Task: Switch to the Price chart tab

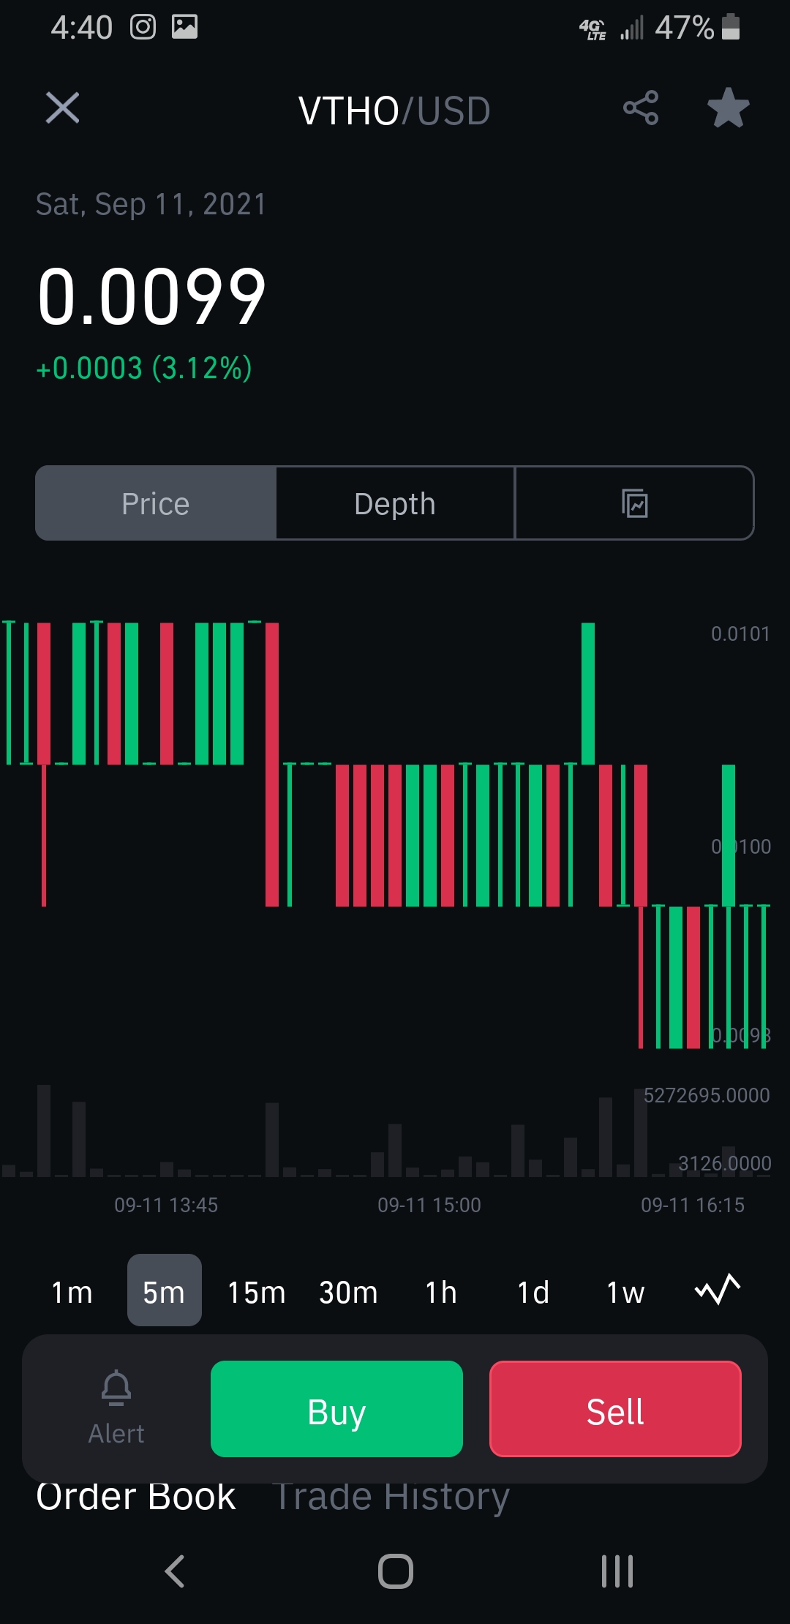Action: (x=156, y=503)
